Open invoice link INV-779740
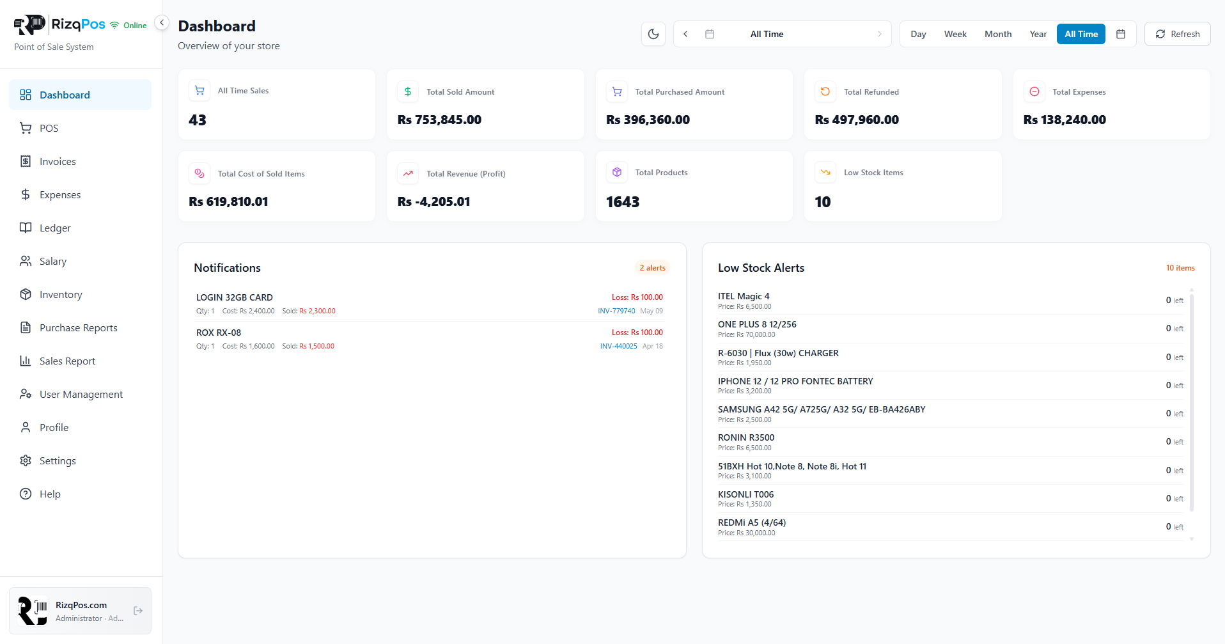The image size is (1225, 644). [x=616, y=311]
